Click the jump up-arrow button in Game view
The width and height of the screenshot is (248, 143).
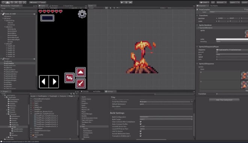[x=80, y=72]
